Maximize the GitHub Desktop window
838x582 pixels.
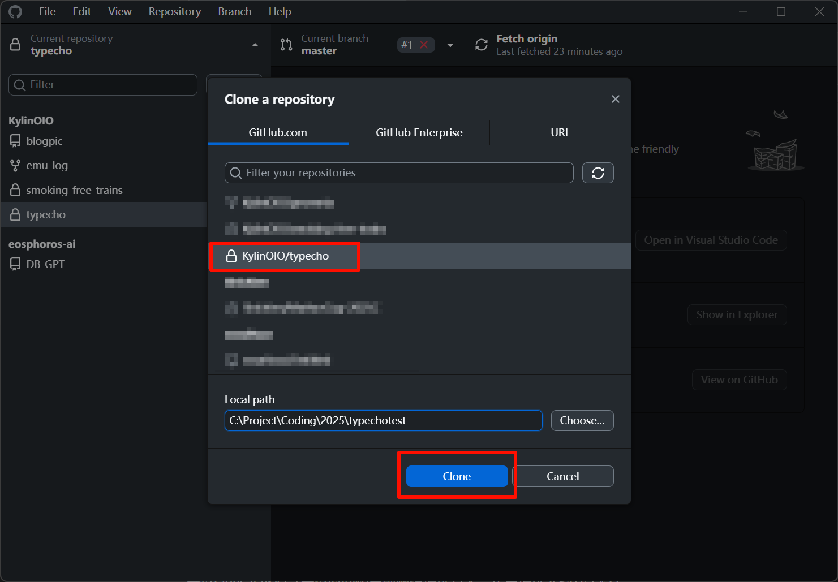coord(781,12)
